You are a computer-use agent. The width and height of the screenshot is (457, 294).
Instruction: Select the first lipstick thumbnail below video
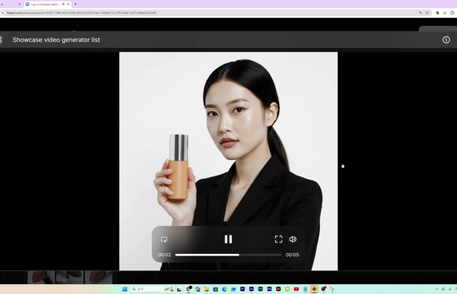pyautogui.click(x=41, y=277)
